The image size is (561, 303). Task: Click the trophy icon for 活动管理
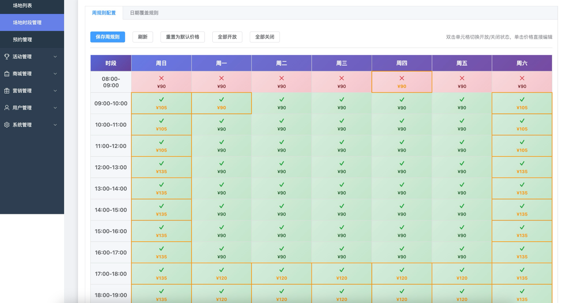(7, 56)
